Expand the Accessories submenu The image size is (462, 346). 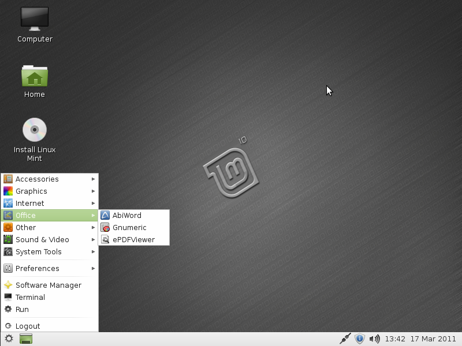coord(37,179)
